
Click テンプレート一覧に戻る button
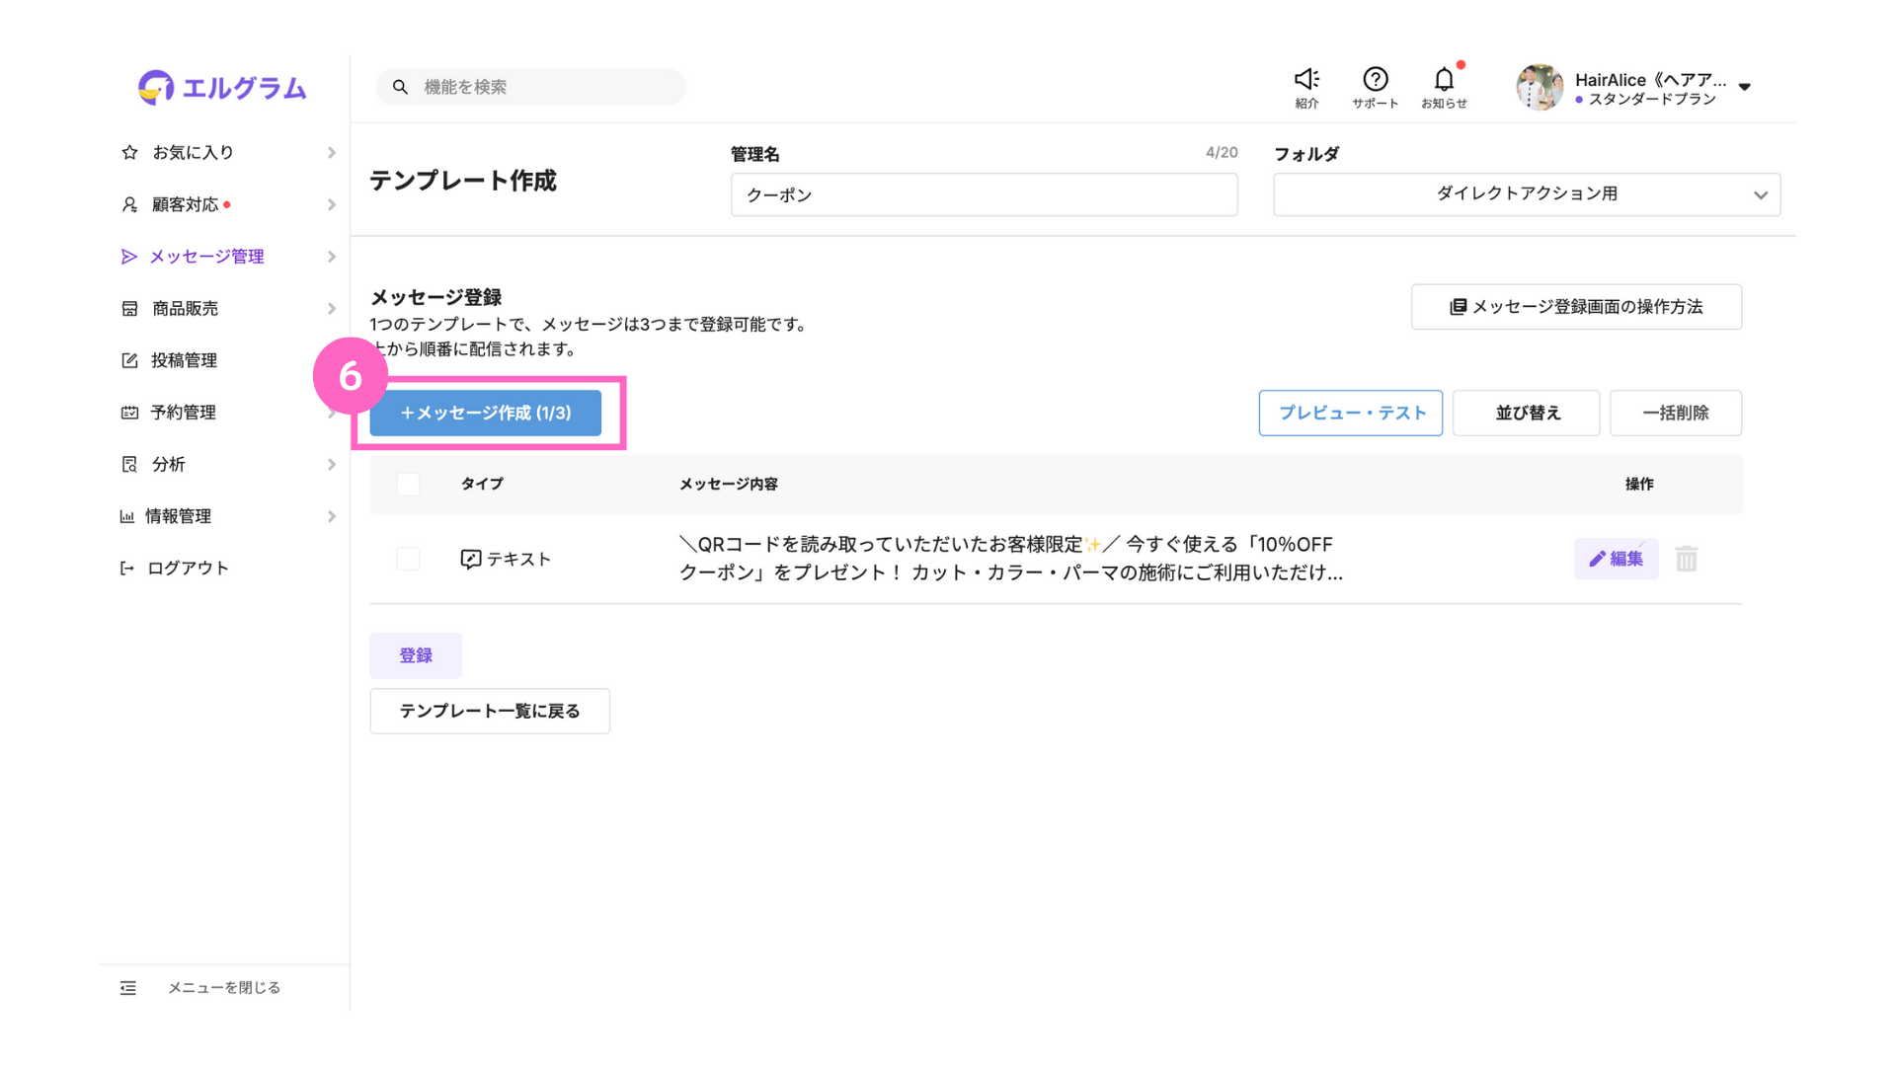pos(490,711)
